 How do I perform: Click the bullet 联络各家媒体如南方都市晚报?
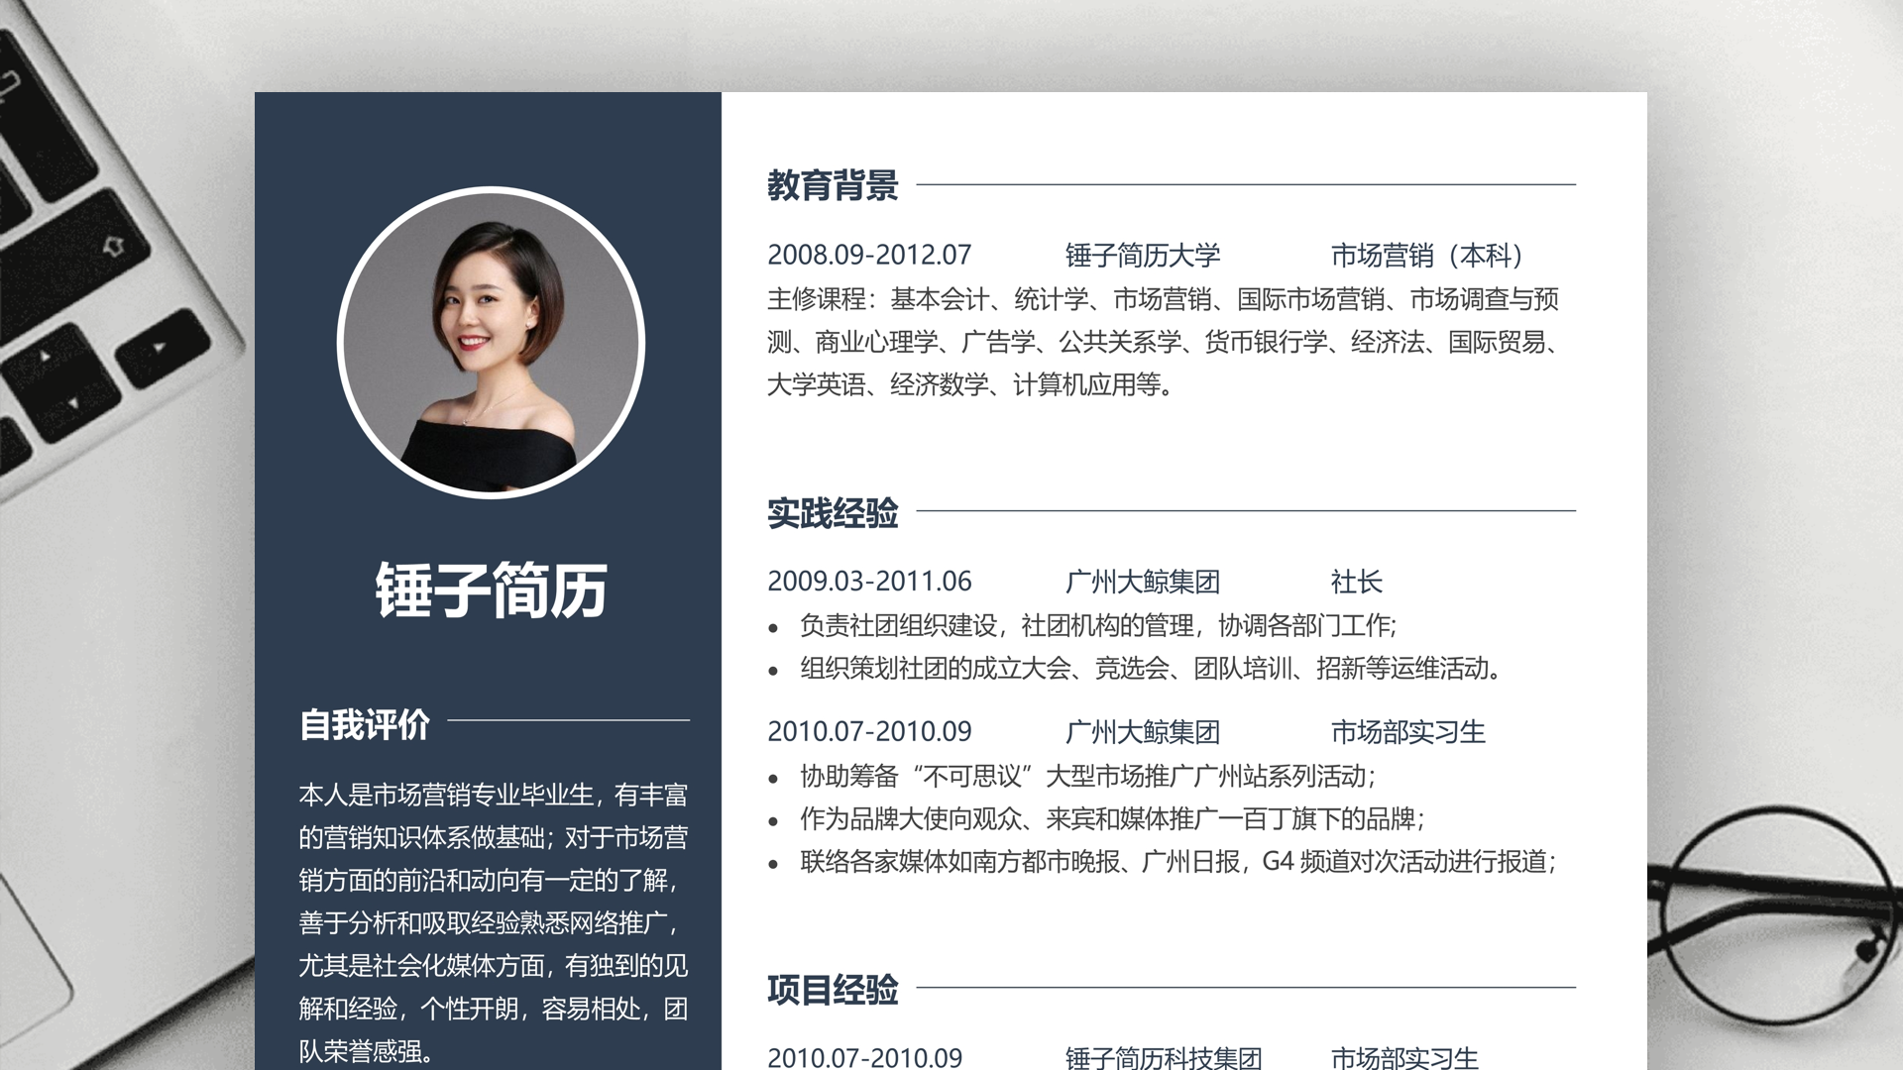1178,861
